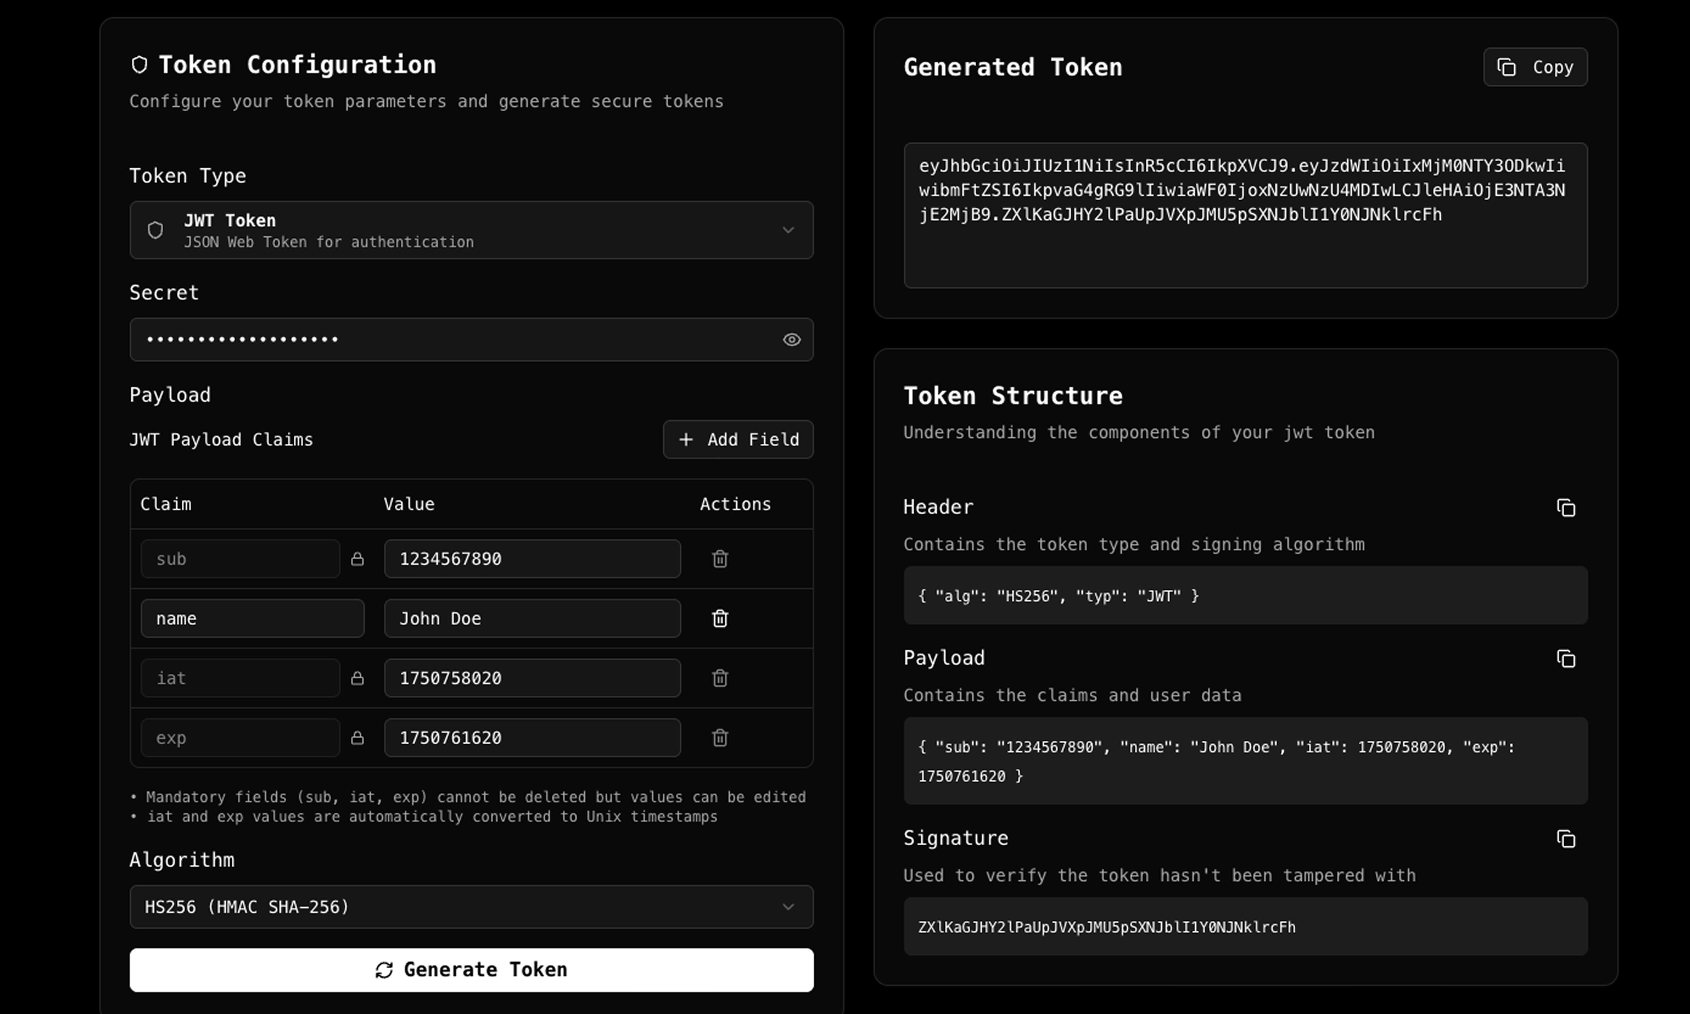The height and width of the screenshot is (1014, 1690).
Task: Click inside the Secret input field
Action: pyautogui.click(x=444, y=340)
